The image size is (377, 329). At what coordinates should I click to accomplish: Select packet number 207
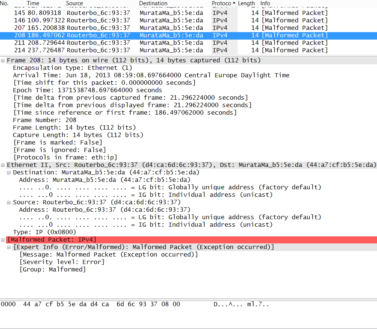coord(188,28)
